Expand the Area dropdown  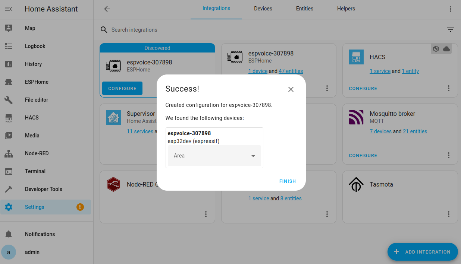click(x=214, y=156)
